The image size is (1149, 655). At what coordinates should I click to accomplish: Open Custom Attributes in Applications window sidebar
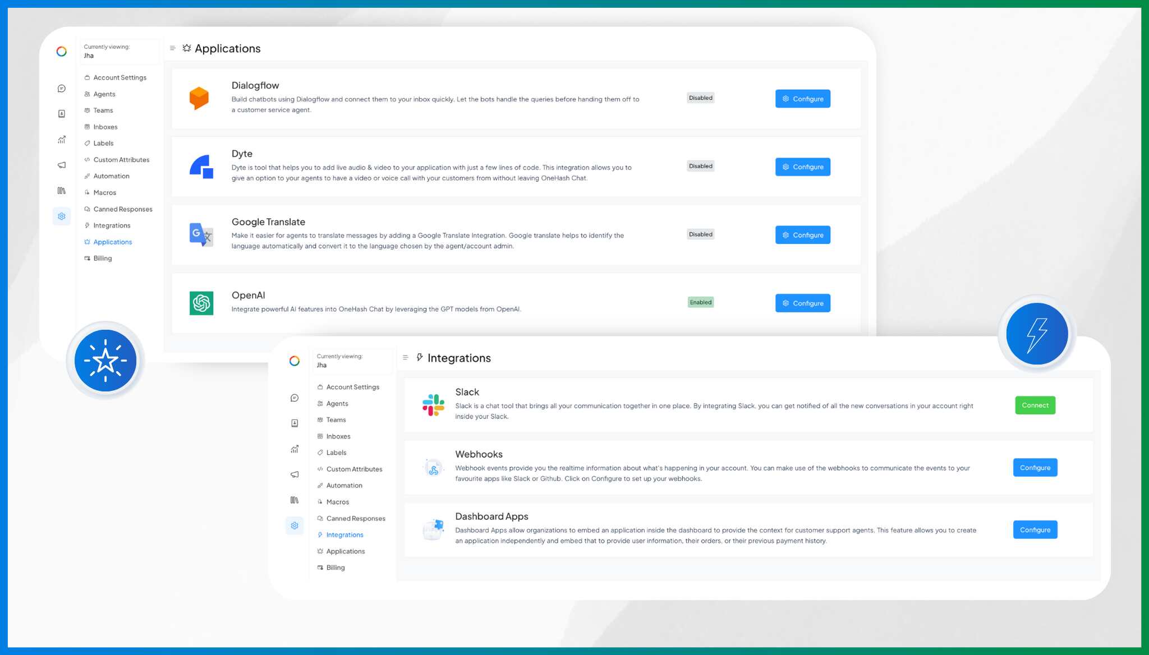click(117, 160)
